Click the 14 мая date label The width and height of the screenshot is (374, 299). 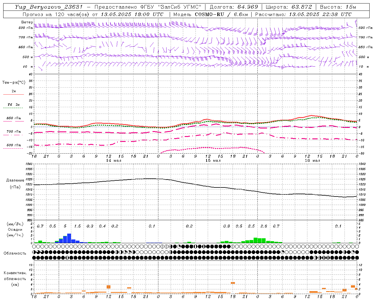tap(113, 161)
